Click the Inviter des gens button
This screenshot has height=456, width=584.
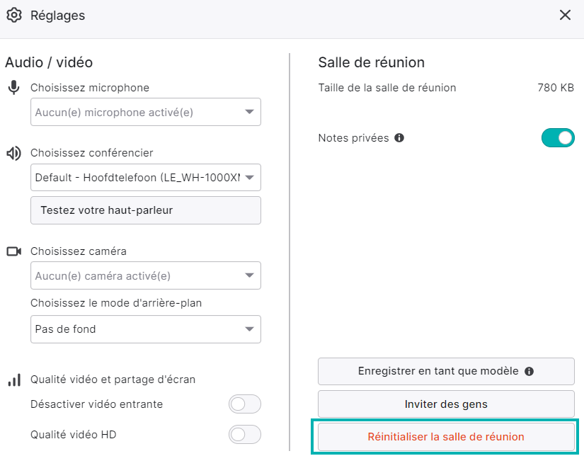click(446, 404)
